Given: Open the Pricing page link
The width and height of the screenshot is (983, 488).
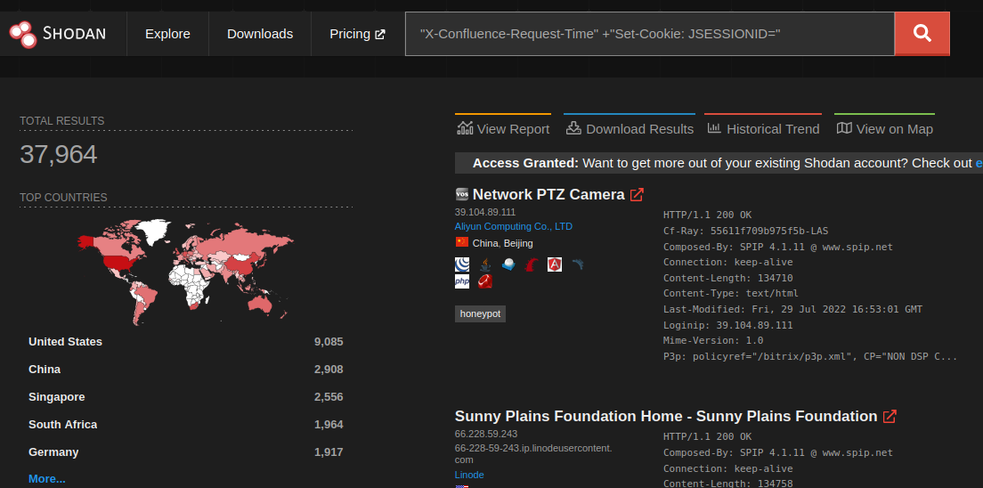Looking at the screenshot, I should tap(357, 34).
